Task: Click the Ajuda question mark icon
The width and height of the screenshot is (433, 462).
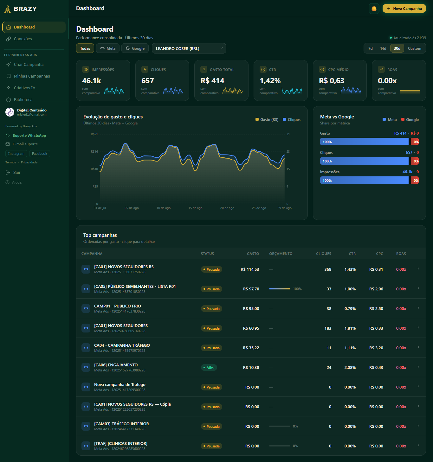Action: coord(8,182)
